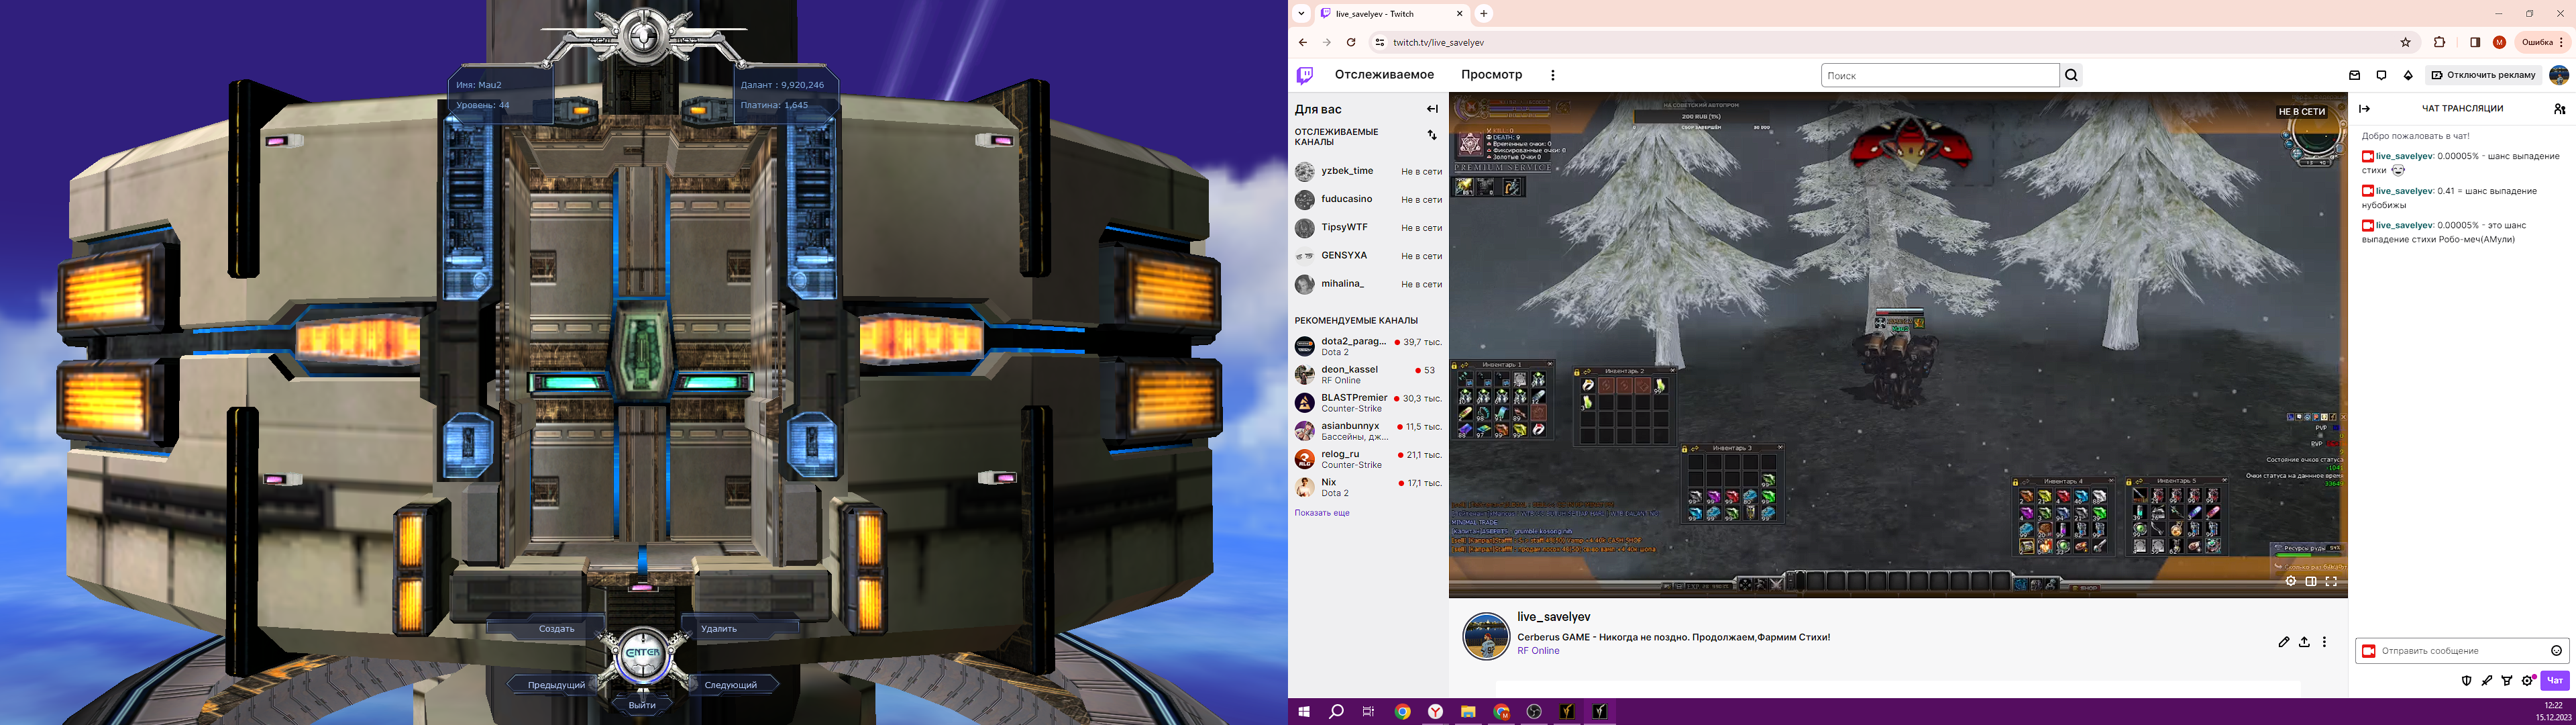Viewport: 2576px width, 725px height.
Task: Open the emote picker smiley in chat
Action: click(x=2556, y=651)
